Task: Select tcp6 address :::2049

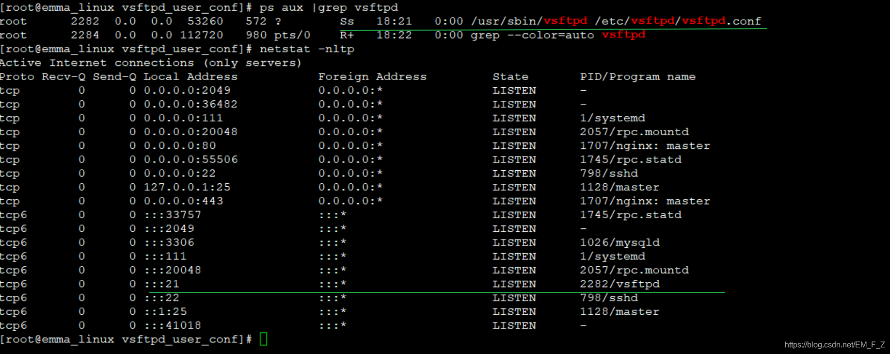Action: click(169, 229)
